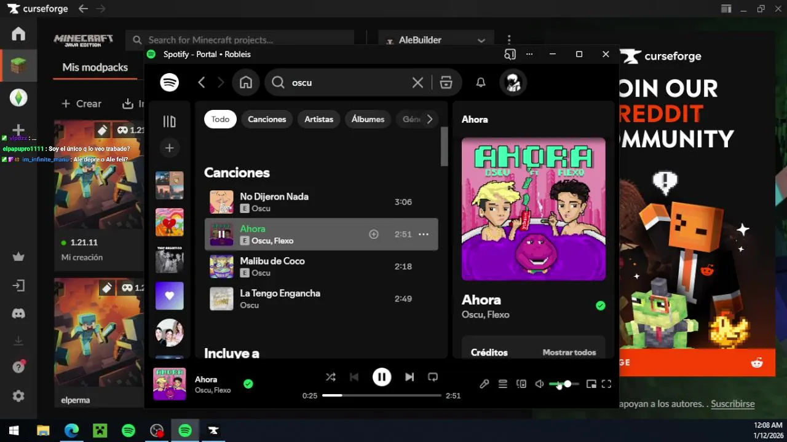787x442 pixels.
Task: Add Ahora to playlist plus-circle icon
Action: pyautogui.click(x=374, y=234)
